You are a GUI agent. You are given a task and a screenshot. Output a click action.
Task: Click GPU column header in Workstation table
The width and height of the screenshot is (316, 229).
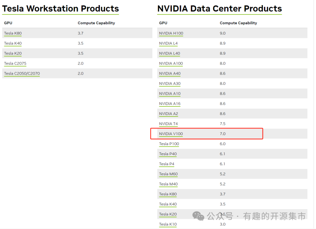click(8, 23)
